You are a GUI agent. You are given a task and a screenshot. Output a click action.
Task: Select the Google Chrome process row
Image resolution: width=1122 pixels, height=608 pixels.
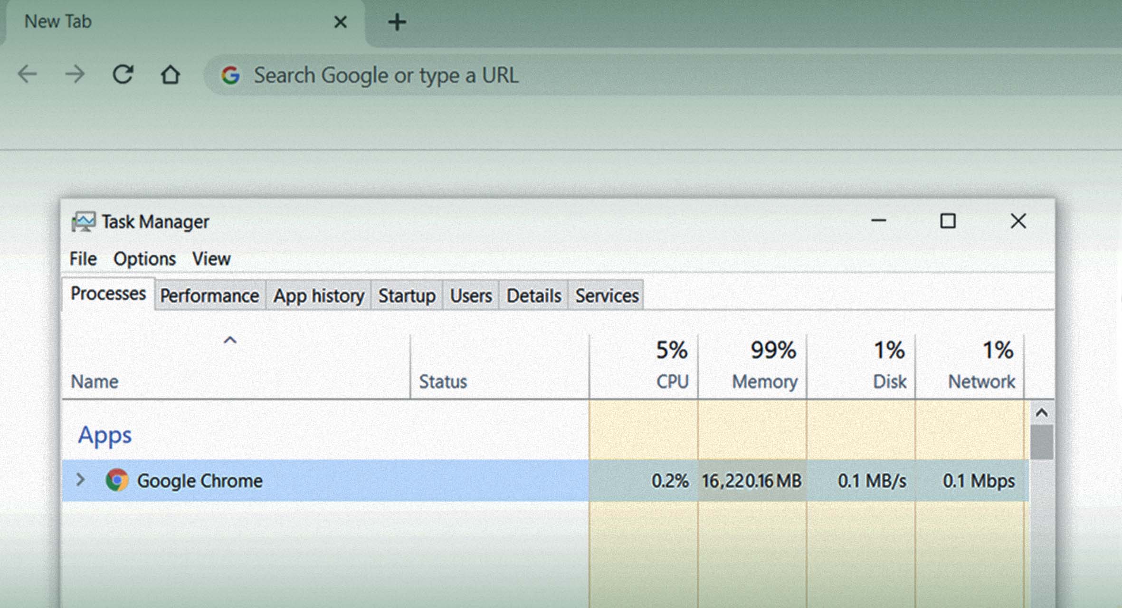pyautogui.click(x=545, y=480)
